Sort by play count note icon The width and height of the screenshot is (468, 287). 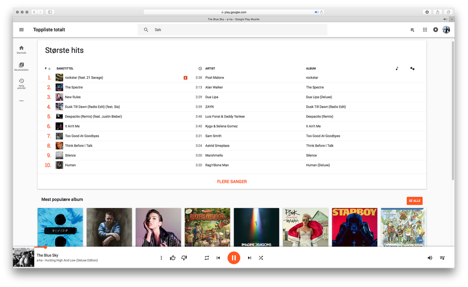tap(397, 68)
